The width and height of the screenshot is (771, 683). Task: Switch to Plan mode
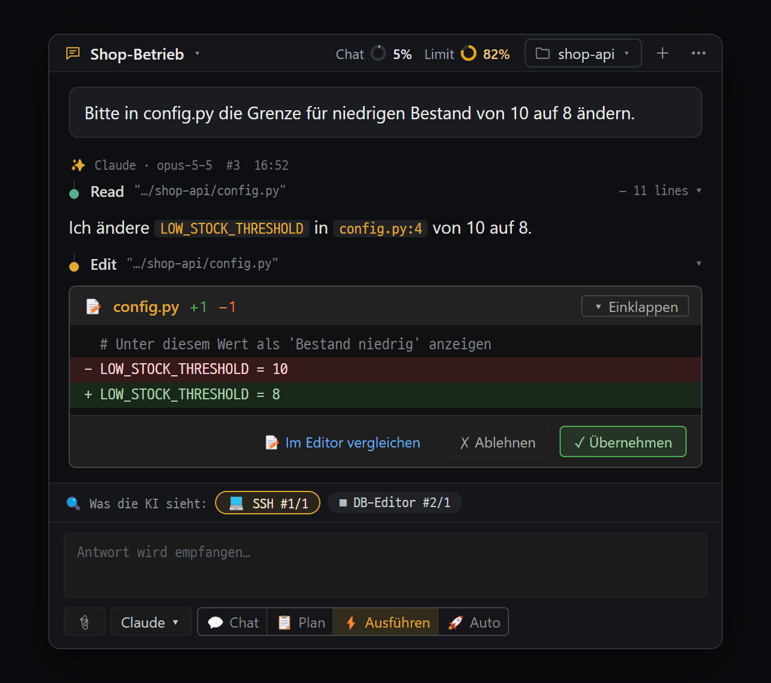(301, 622)
